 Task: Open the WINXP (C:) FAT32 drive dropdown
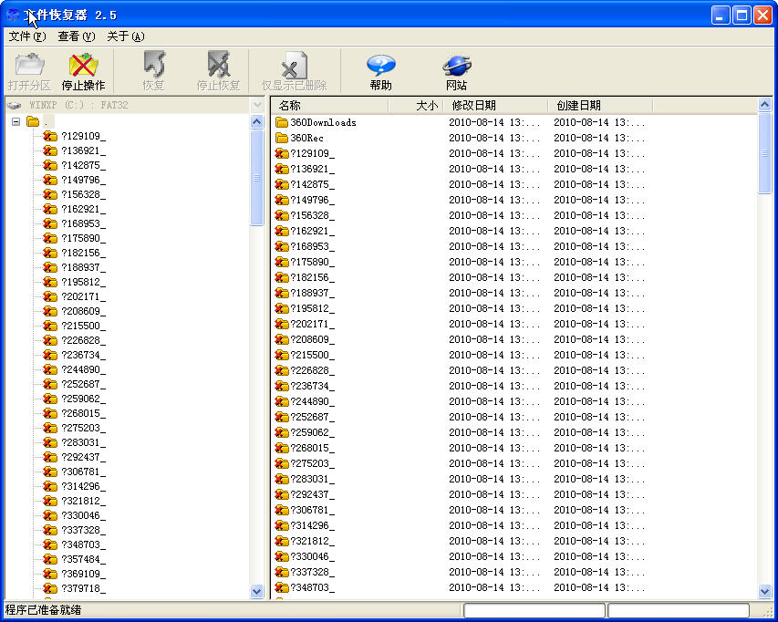257,105
